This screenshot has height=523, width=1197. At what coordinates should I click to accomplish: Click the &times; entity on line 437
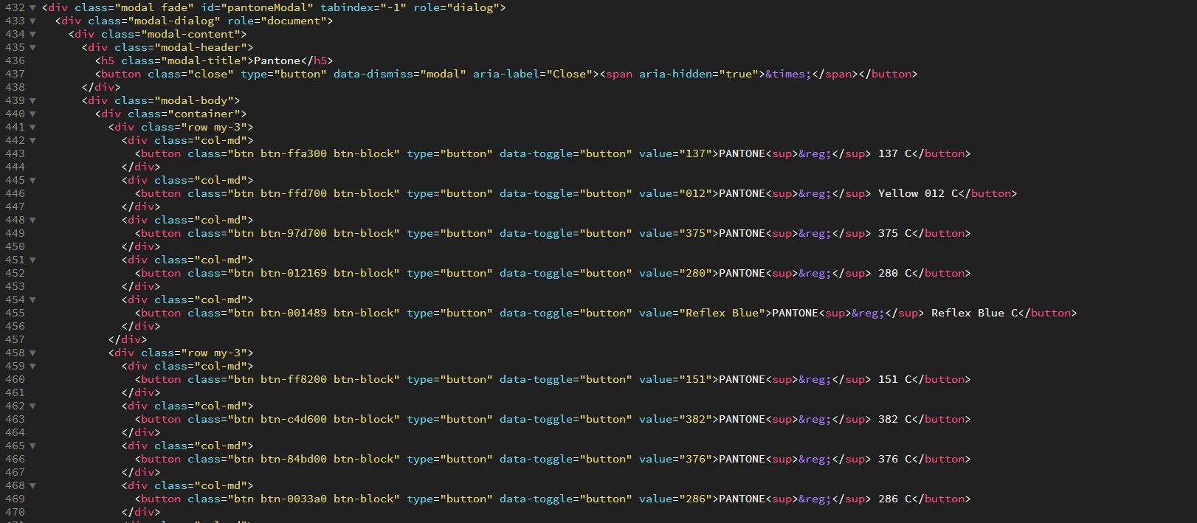(788, 74)
